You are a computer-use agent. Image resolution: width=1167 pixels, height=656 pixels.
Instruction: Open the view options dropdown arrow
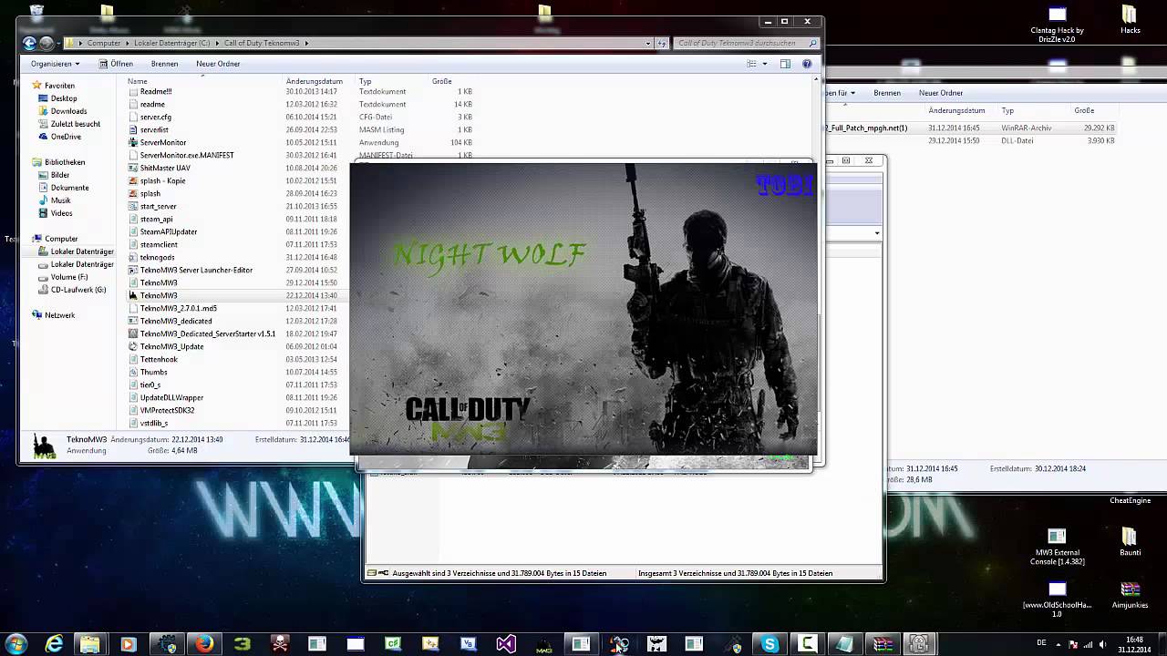pyautogui.click(x=764, y=64)
